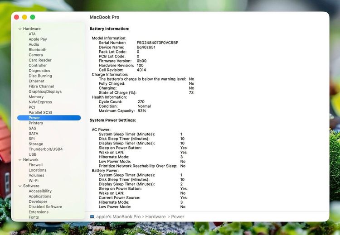Show Wi-Fi information
The image size is (340, 235).
click(34, 181)
